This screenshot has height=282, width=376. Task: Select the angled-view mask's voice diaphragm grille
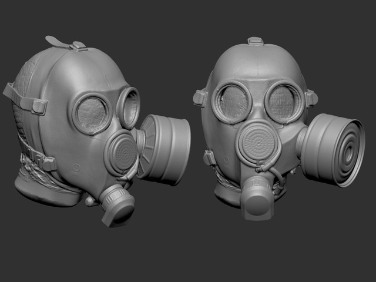[x=122, y=153]
